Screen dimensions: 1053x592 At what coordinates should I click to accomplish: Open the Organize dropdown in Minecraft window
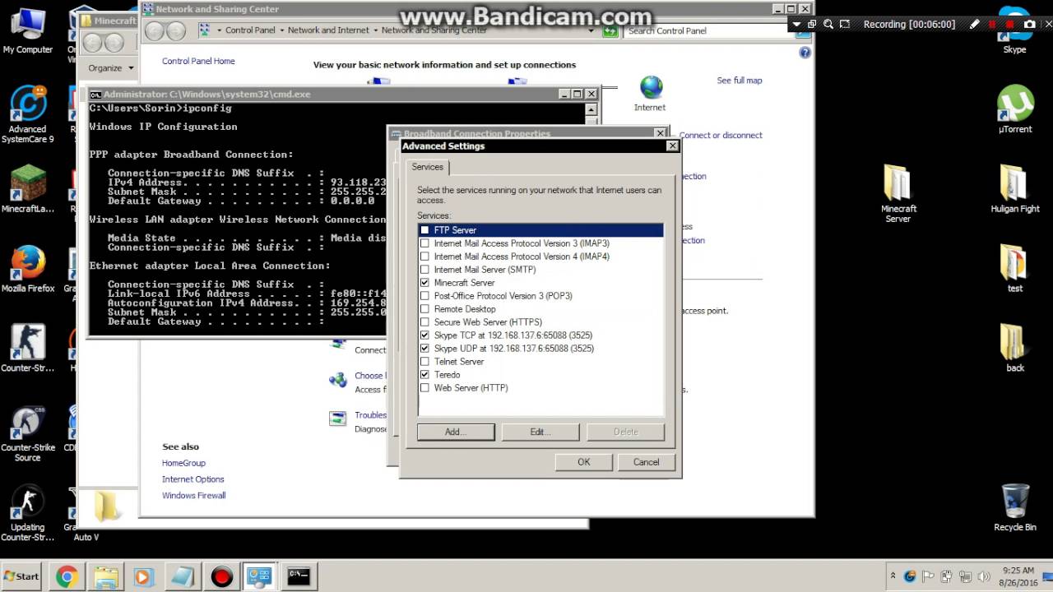tap(110, 68)
